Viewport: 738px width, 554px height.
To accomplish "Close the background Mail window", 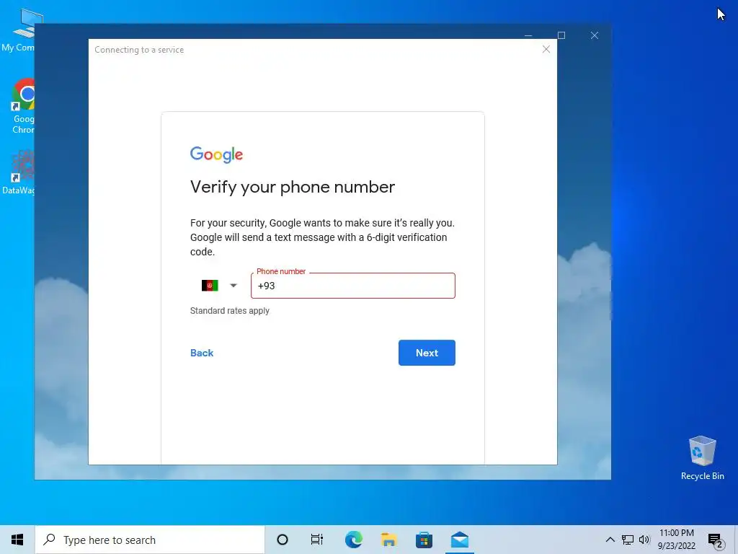I will [595, 35].
